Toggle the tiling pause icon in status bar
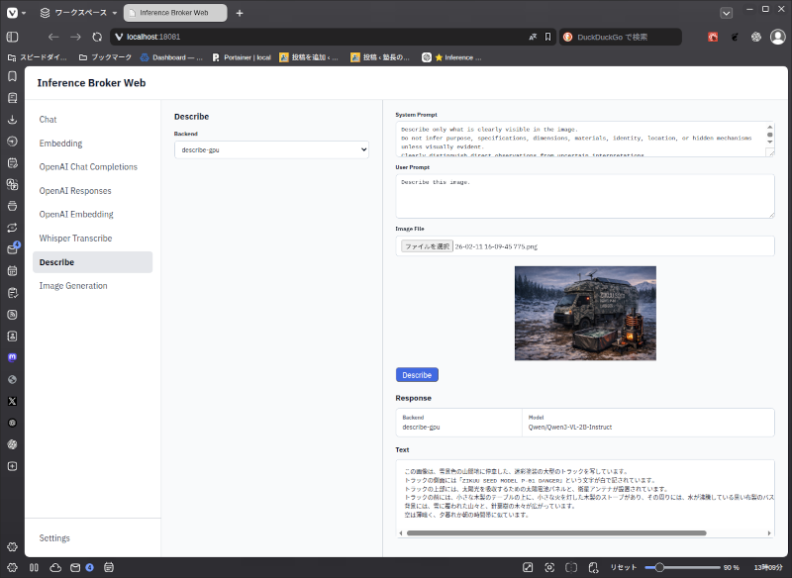The image size is (792, 578). (x=34, y=567)
